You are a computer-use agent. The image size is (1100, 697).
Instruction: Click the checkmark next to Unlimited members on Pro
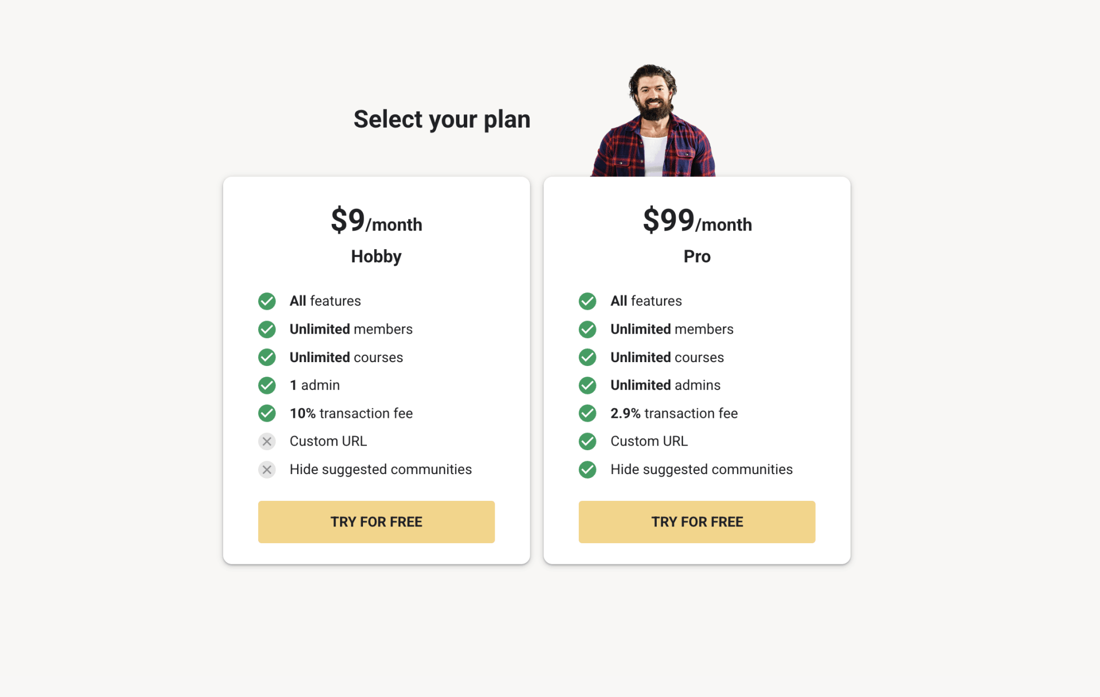coord(588,329)
